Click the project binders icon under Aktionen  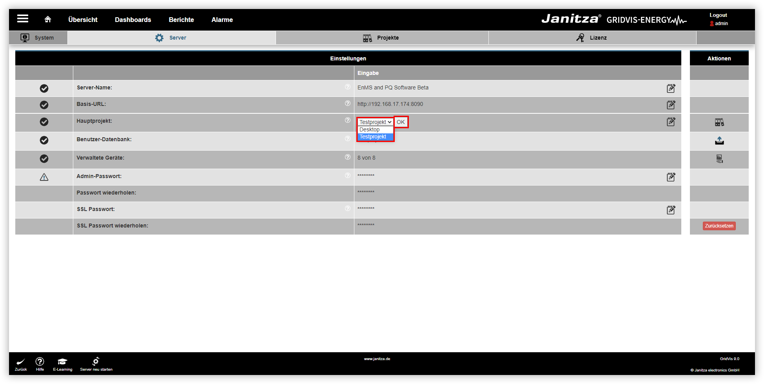pos(719,122)
